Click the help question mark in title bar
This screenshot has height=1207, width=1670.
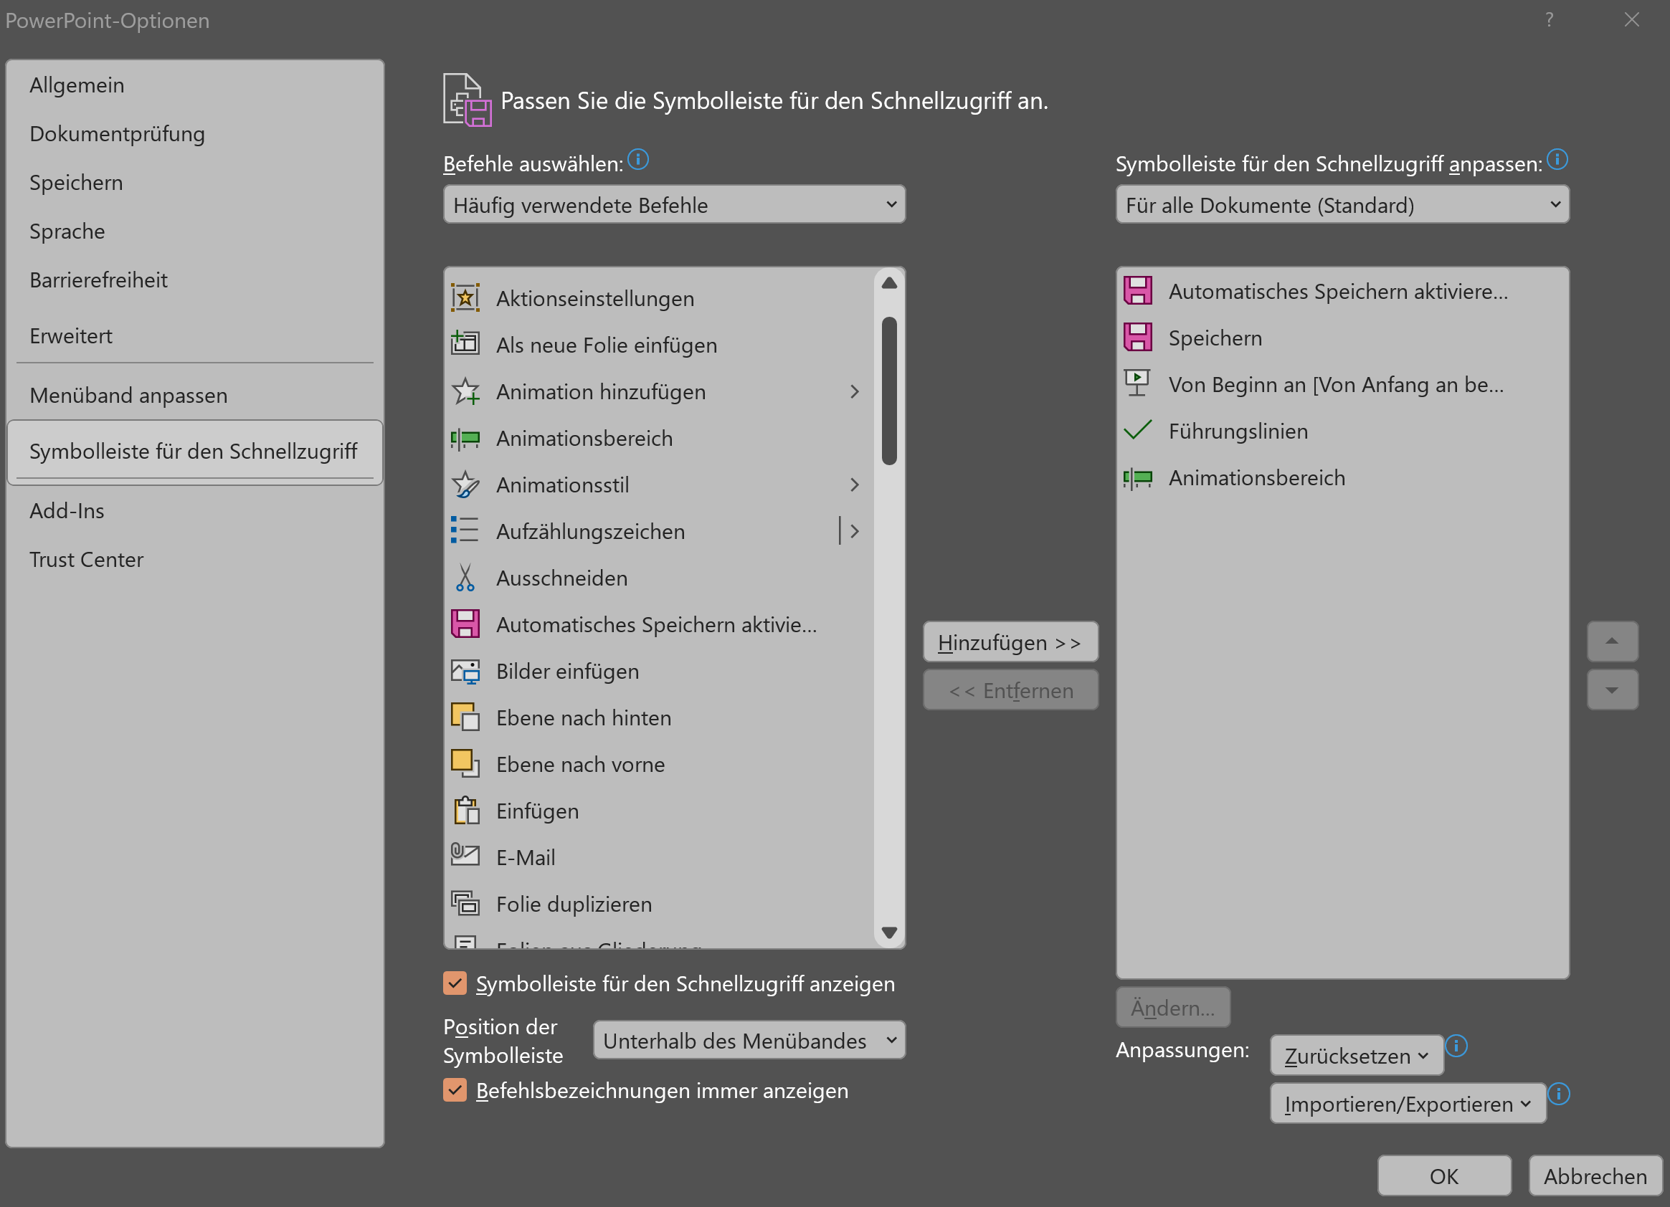tap(1550, 19)
